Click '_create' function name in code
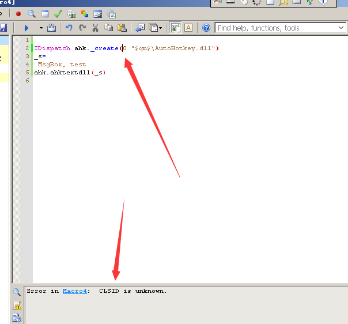Image resolution: width=348 pixels, height=324 pixels. click(x=104, y=48)
